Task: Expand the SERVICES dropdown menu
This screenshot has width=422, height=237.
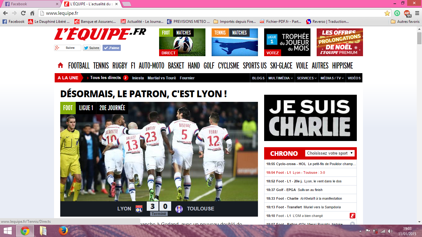Action: point(307,78)
